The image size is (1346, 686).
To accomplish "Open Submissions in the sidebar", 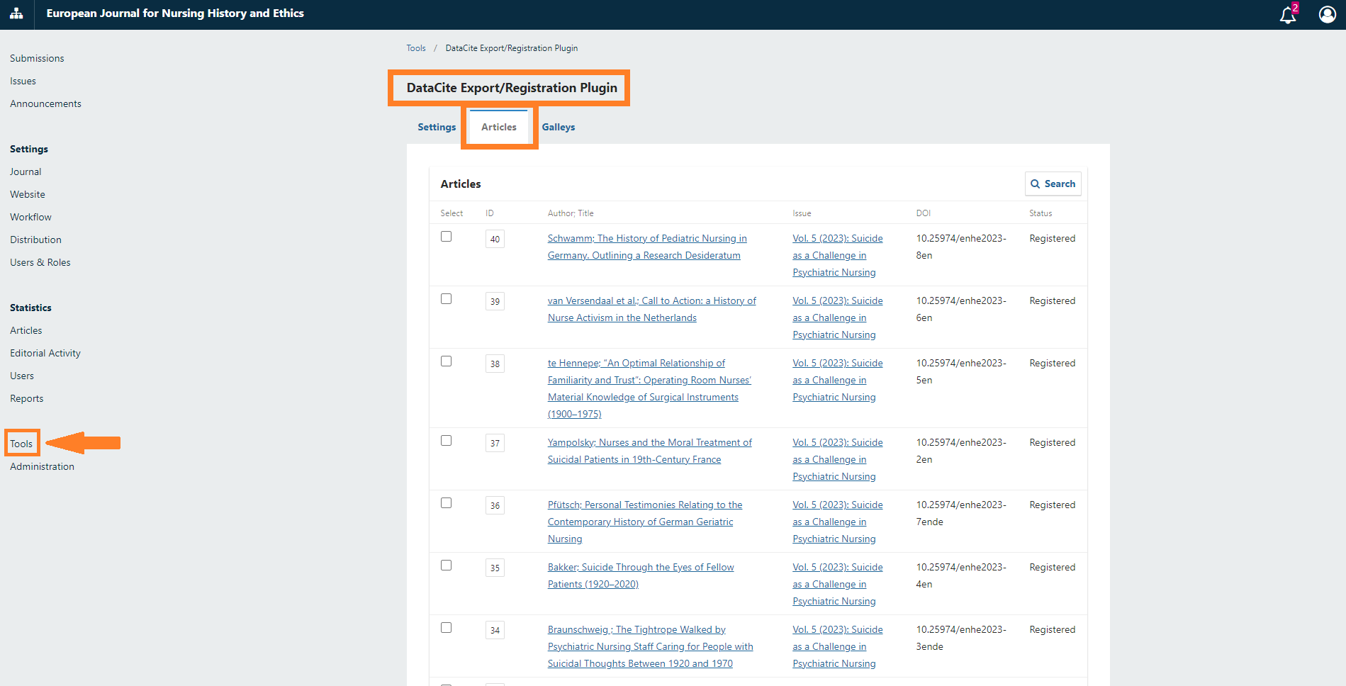I will coord(37,58).
